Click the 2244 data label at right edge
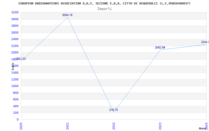 point(205,42)
